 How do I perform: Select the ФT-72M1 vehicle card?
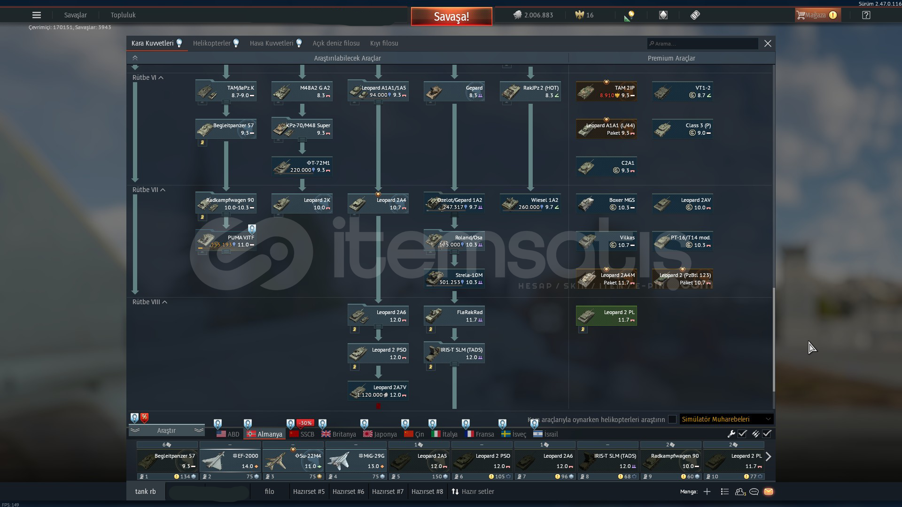[302, 166]
